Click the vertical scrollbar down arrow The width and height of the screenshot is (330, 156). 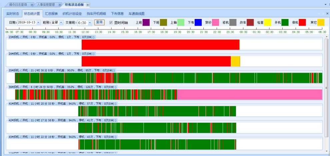[x=326, y=151]
